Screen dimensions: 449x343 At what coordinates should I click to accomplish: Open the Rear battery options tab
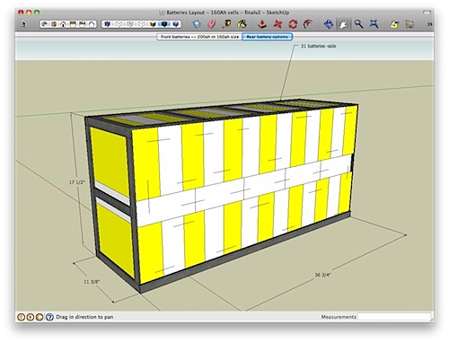click(267, 37)
